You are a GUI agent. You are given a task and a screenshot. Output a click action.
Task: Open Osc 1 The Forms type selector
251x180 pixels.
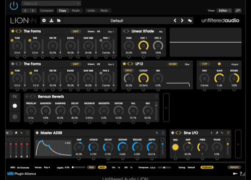point(19,31)
